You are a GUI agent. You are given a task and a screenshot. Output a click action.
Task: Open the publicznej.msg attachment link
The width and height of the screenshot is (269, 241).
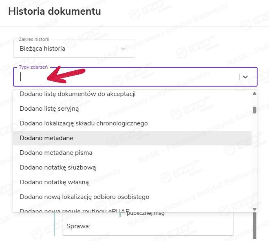(146, 214)
